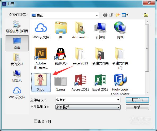157x131 pixels.
Task: Select the 网络 network icon
Action: pyautogui.click(x=120, y=30)
